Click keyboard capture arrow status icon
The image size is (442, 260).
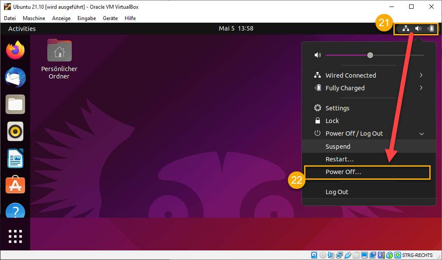(x=397, y=255)
